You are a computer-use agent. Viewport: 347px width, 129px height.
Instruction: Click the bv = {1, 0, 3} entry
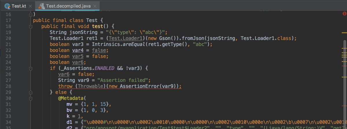pos(88,111)
